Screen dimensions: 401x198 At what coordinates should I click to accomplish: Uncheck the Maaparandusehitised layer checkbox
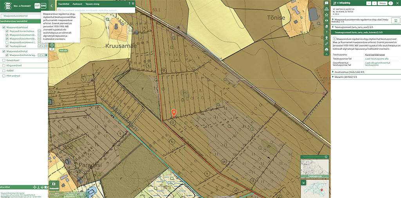pyautogui.click(x=4, y=28)
